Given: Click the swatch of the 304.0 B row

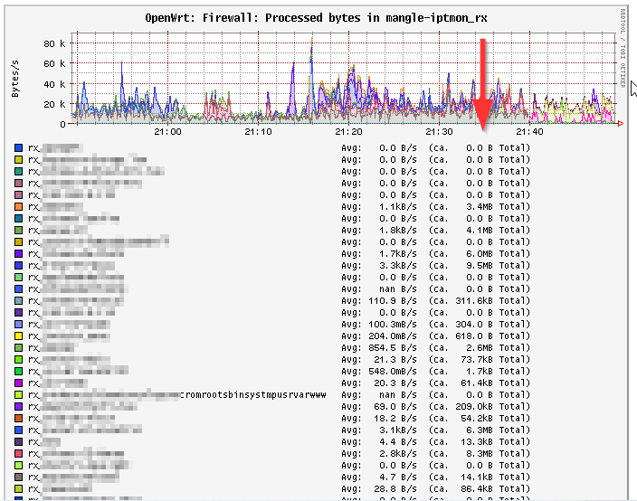Looking at the screenshot, I should tap(18, 325).
